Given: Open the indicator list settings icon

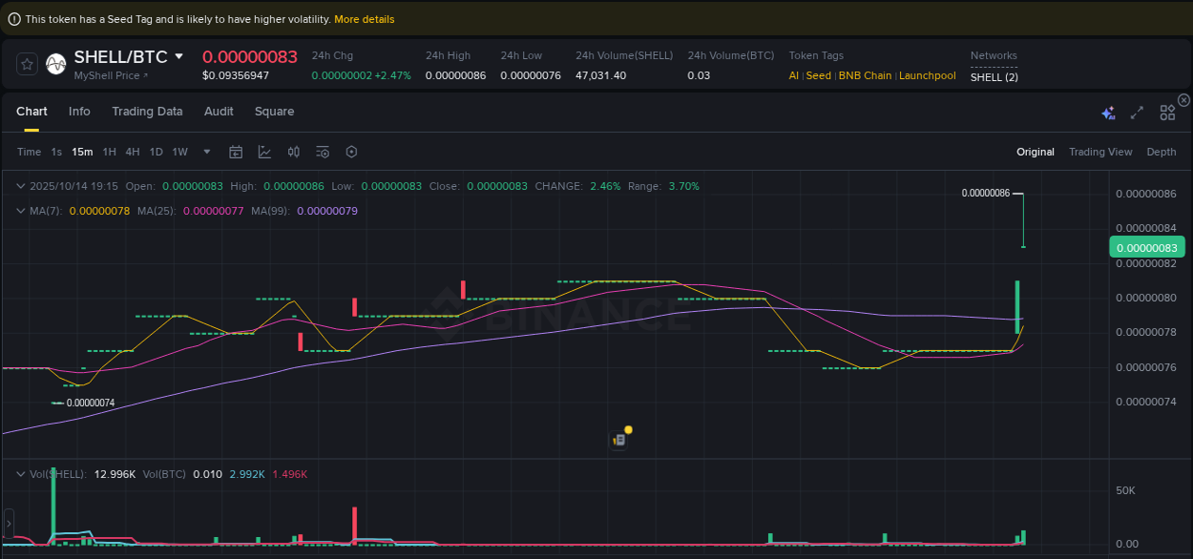Looking at the screenshot, I should [322, 152].
